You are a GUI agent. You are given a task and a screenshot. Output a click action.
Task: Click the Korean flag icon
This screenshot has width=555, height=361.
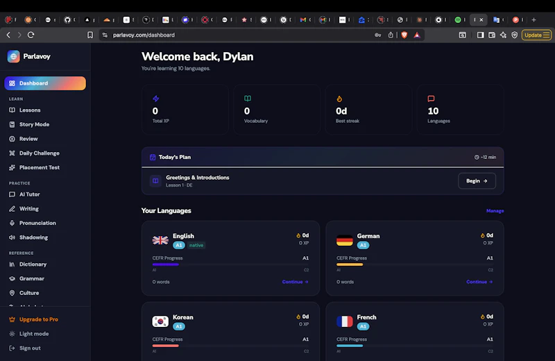coord(160,321)
